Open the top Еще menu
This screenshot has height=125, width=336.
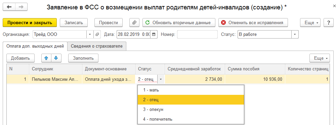(310, 23)
